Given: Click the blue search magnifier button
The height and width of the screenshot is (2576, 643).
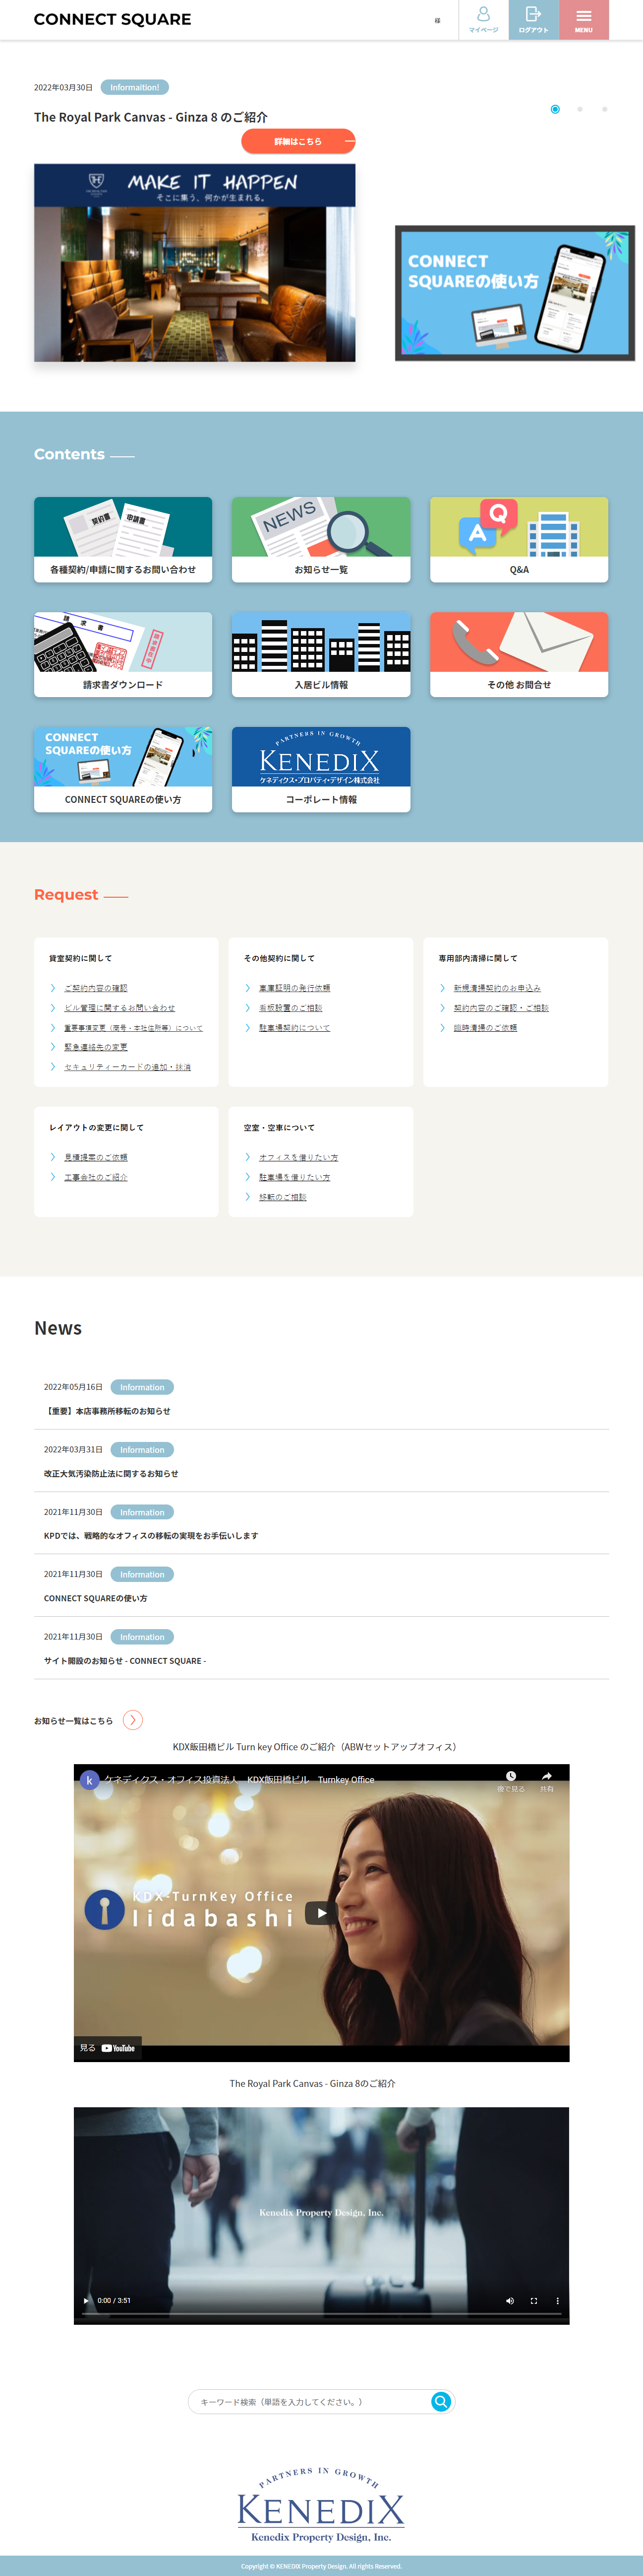Looking at the screenshot, I should (x=441, y=2402).
